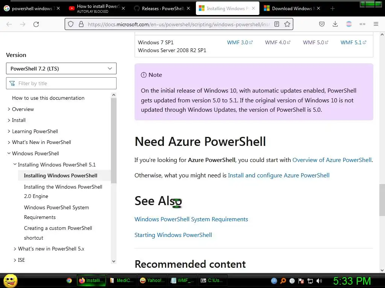The height and width of the screenshot is (288, 385).
Task: Select Installing Windows PowerShell tree item
Action: 64,175
